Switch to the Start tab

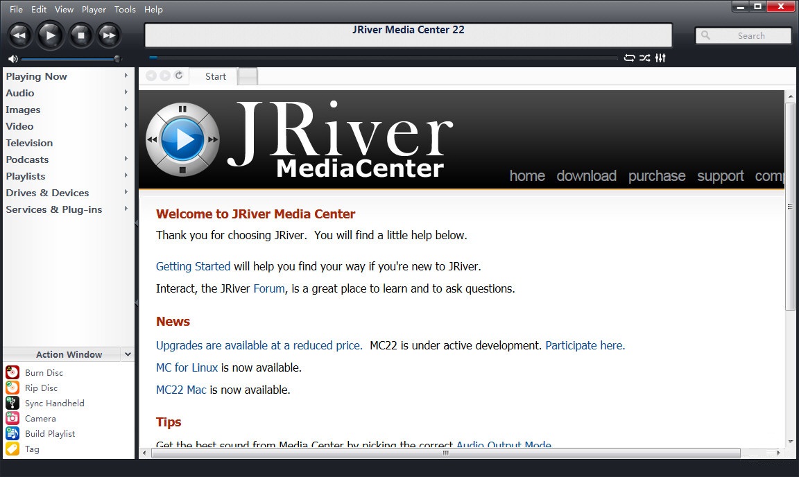pos(216,76)
